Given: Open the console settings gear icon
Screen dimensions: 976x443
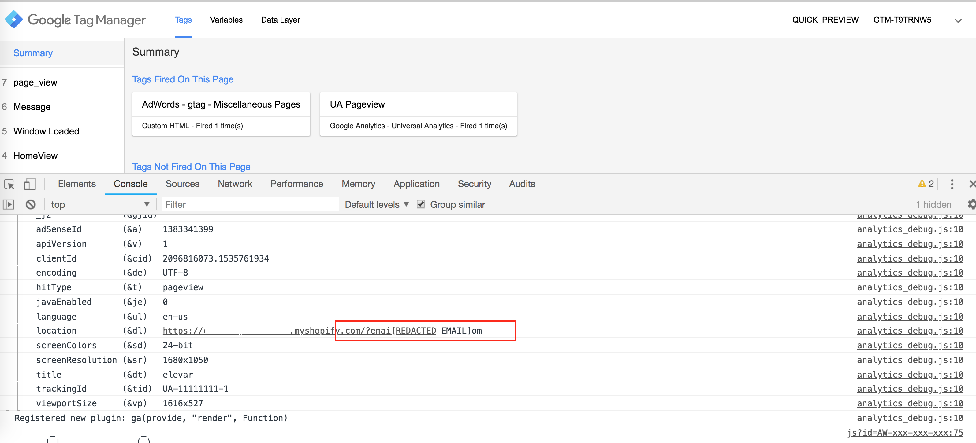Looking at the screenshot, I should click(x=971, y=204).
